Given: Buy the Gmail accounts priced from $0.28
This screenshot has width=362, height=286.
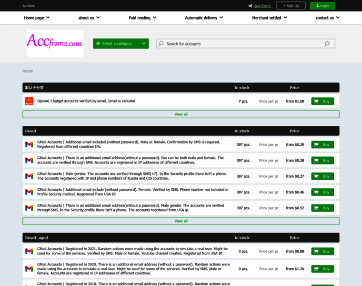Looking at the screenshot, I should (x=322, y=160).
